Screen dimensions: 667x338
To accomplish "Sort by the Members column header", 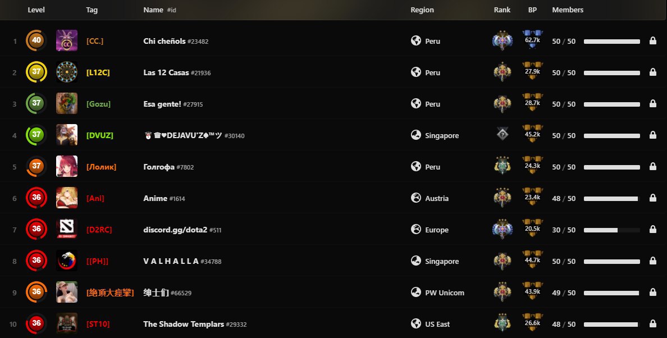I will pyautogui.click(x=568, y=10).
